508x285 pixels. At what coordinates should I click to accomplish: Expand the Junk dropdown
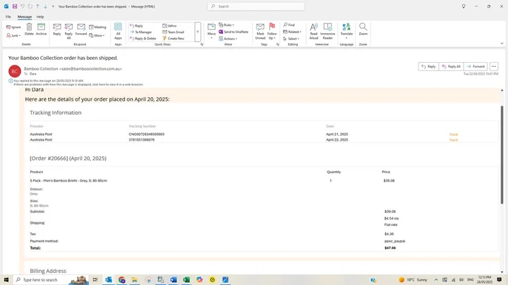point(15,35)
